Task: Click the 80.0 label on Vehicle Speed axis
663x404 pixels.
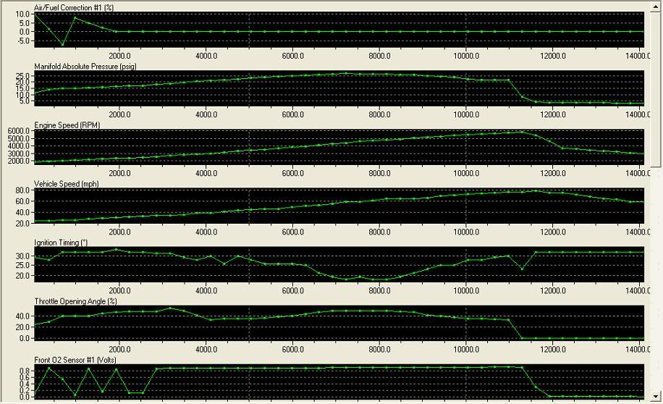Action: [22, 190]
